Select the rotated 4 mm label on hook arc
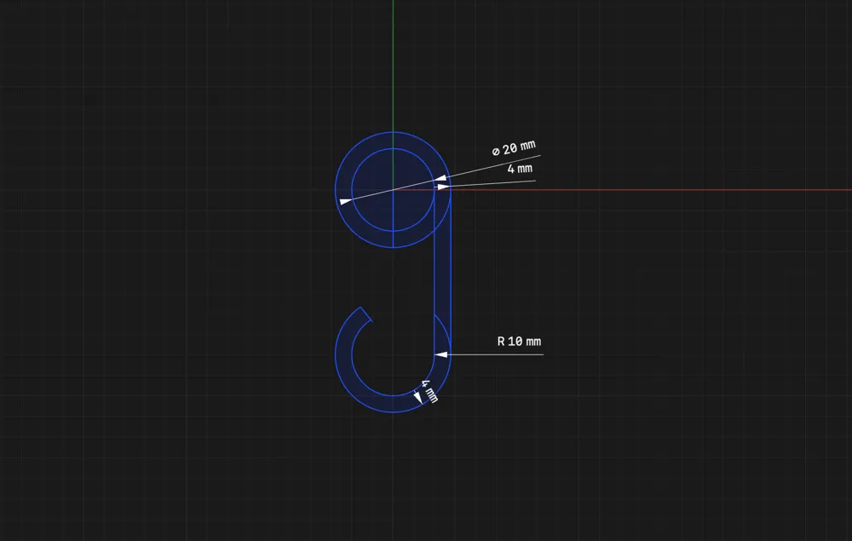 point(429,391)
